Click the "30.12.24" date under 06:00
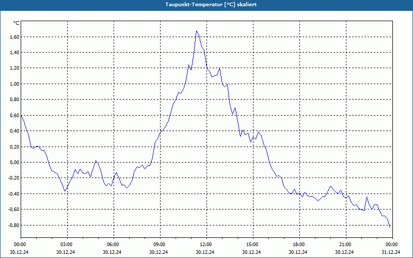Viewport: 413px width, 258px height. pos(112,252)
